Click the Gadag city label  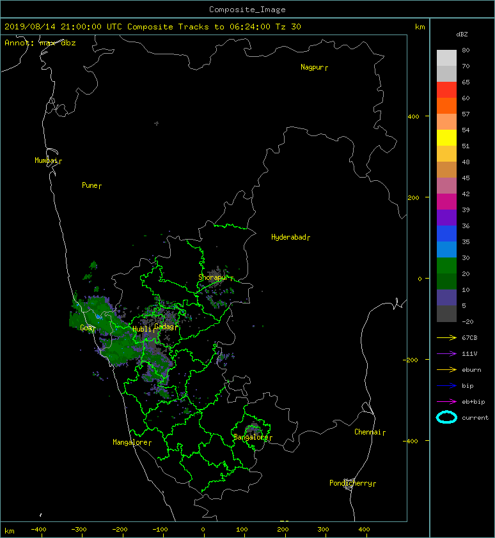coord(164,327)
